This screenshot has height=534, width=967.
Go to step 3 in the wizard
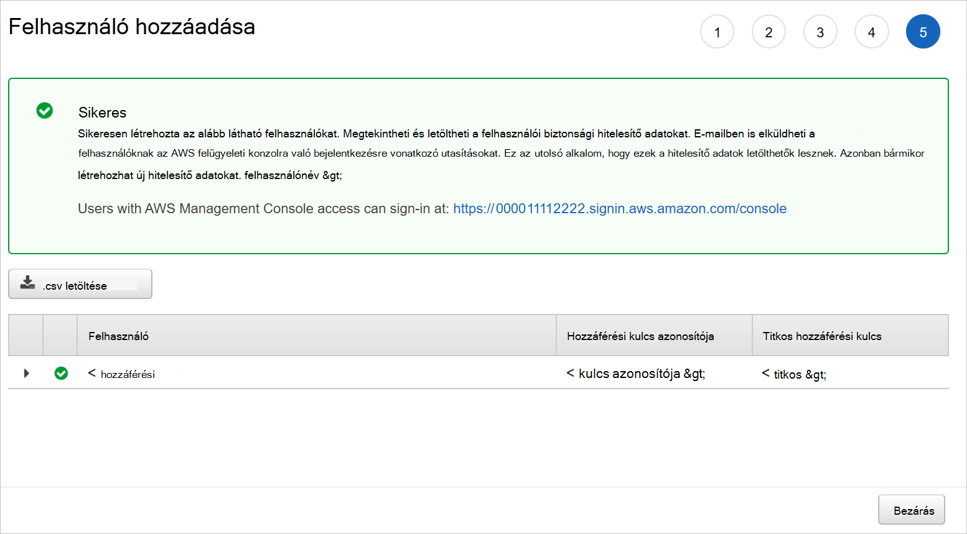click(820, 32)
